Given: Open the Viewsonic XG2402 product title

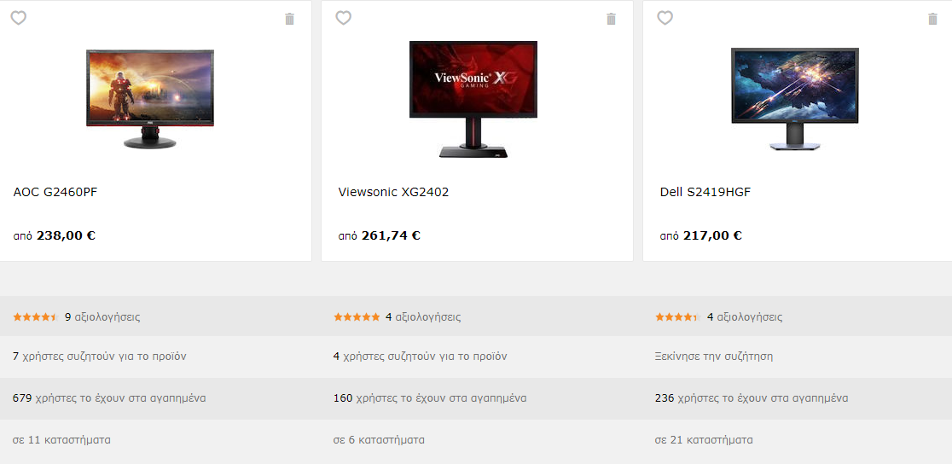Looking at the screenshot, I should coord(393,193).
